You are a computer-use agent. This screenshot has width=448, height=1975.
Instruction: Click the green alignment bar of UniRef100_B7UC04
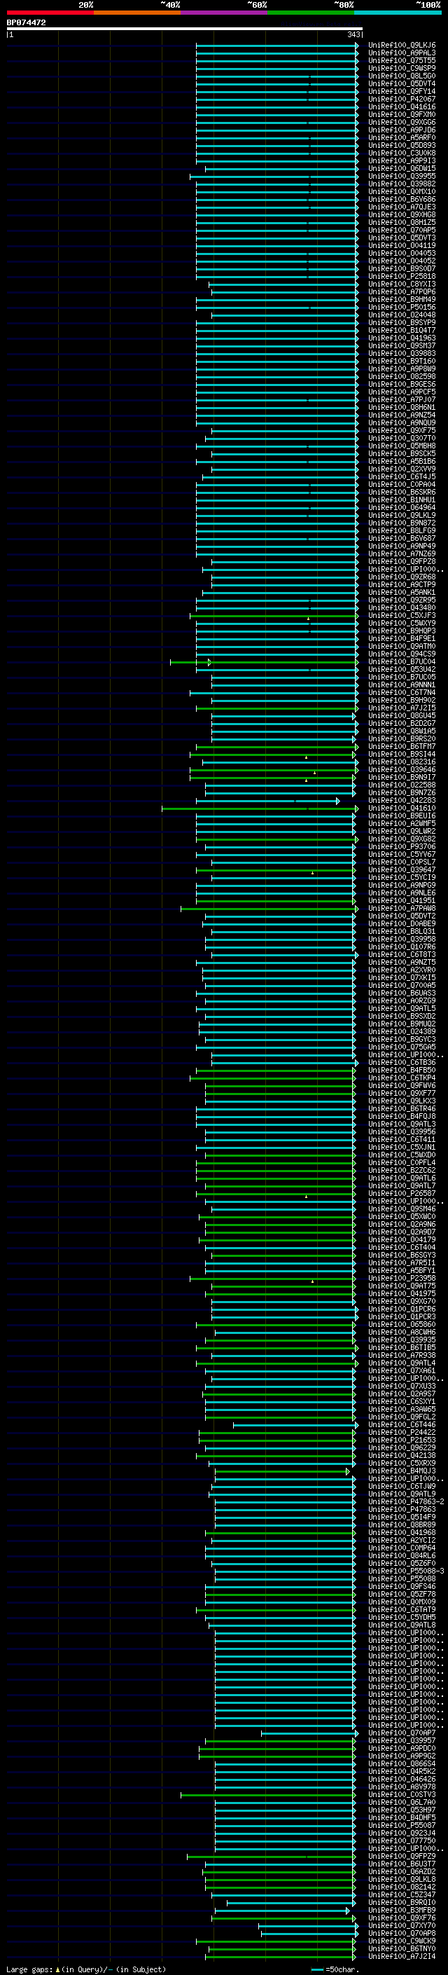click(264, 661)
